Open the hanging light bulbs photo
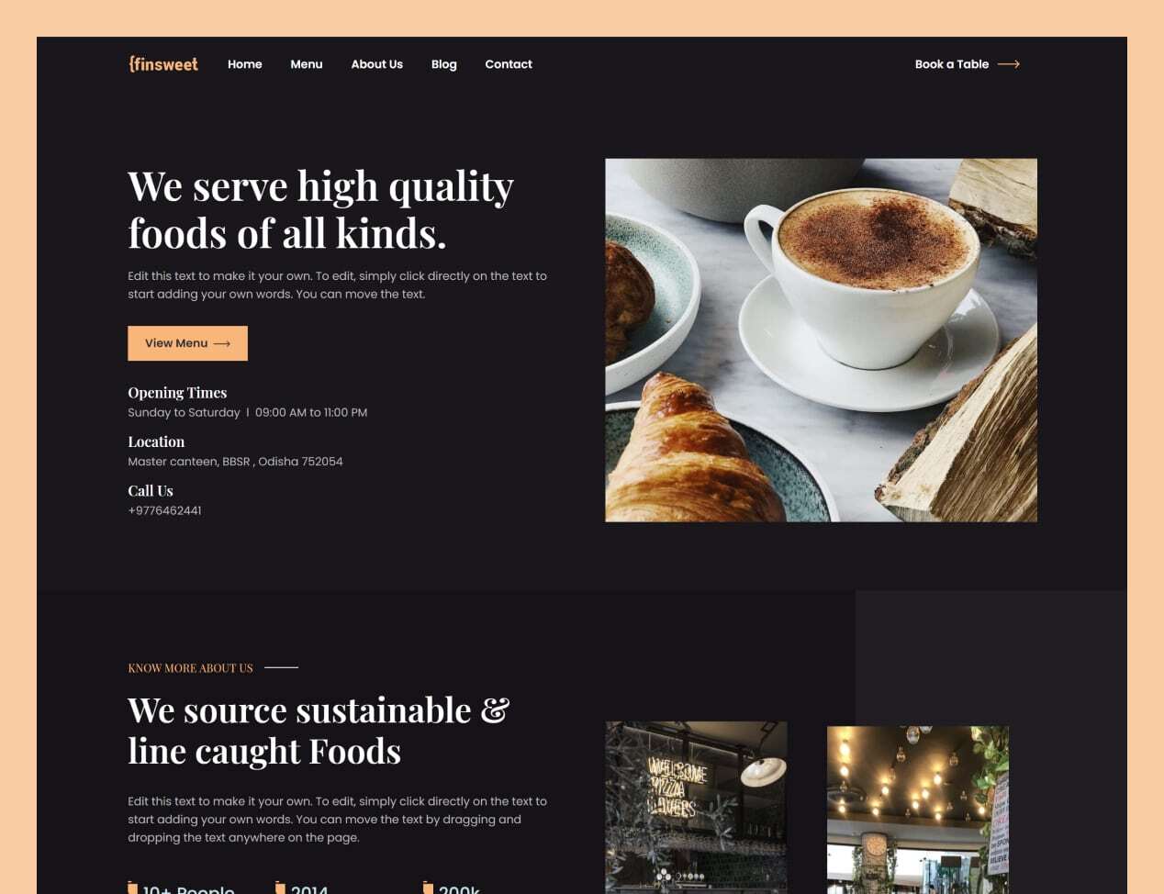Screen dimensions: 1164x894 point(918,810)
